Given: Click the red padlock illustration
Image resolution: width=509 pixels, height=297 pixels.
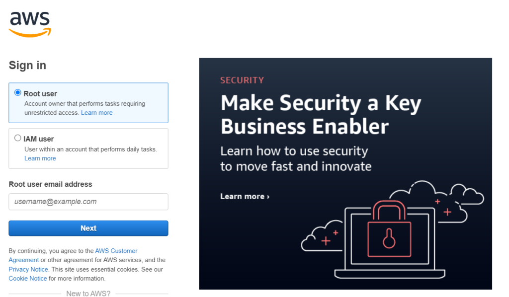Looking at the screenshot, I should tap(389, 228).
